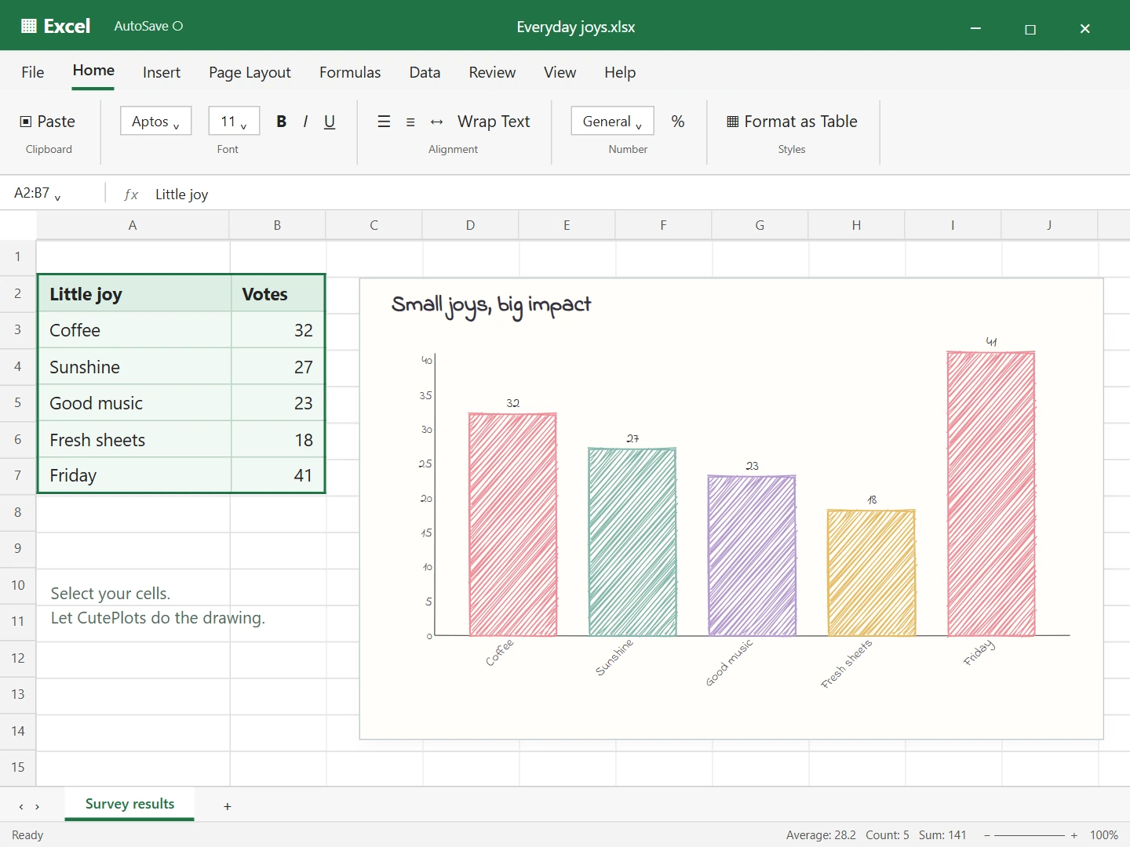Viewport: 1130px width, 847px height.
Task: Click the Paste button
Action: (x=48, y=122)
